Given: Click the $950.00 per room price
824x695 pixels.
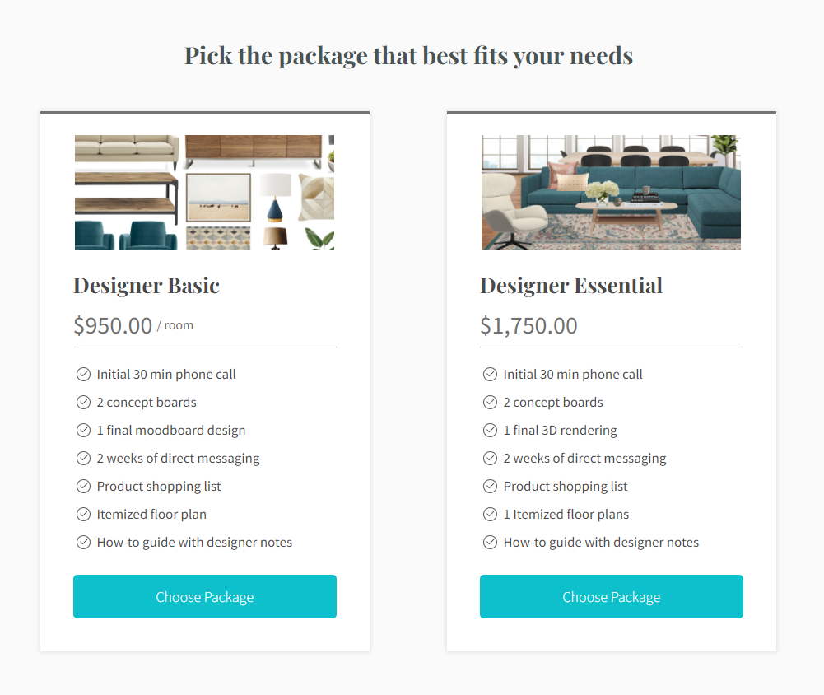Looking at the screenshot, I should pos(113,325).
